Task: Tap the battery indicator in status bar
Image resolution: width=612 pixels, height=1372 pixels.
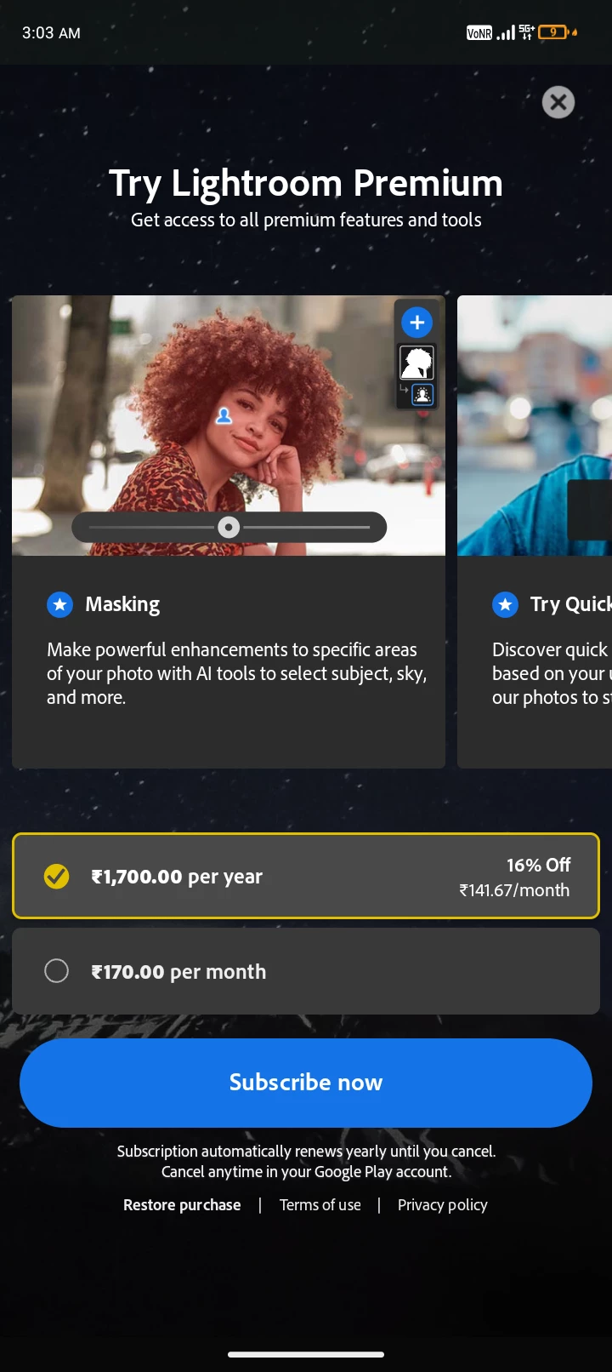Action: coord(554,32)
